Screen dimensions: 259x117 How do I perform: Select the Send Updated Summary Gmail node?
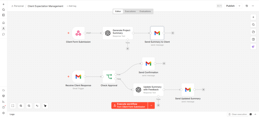[188, 90]
